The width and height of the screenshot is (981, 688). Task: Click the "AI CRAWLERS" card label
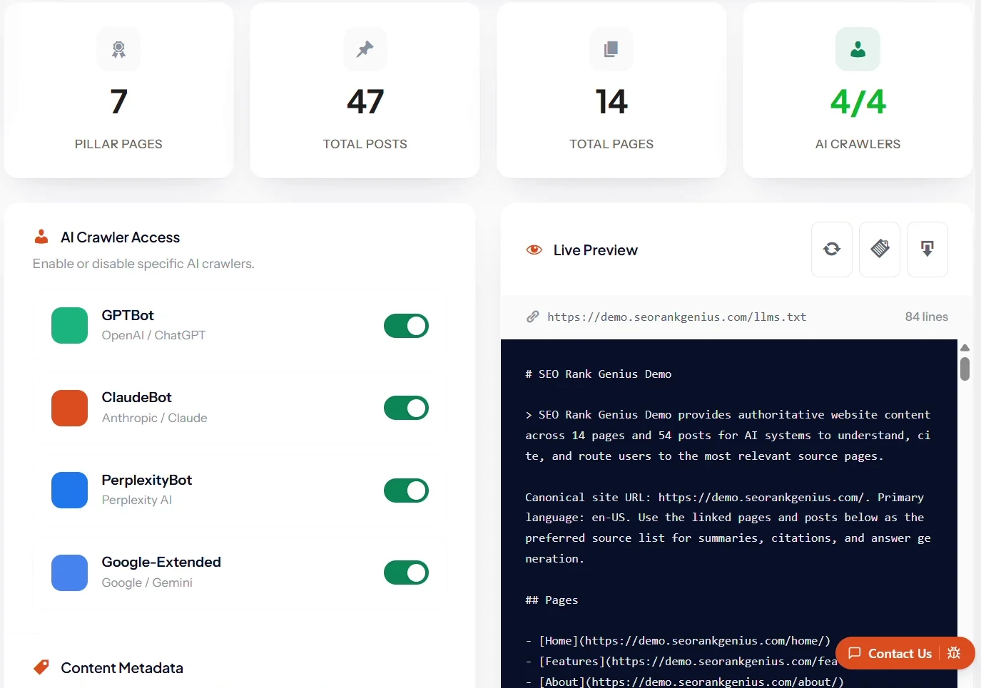(858, 144)
